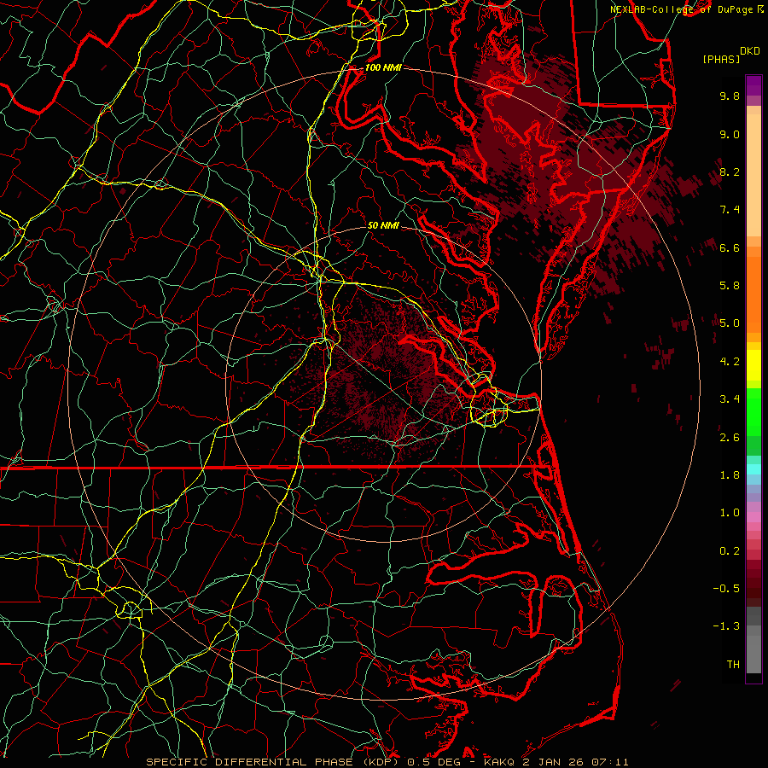Click the TH threshold legend label
Screen dimensions: 768x768
click(733, 664)
